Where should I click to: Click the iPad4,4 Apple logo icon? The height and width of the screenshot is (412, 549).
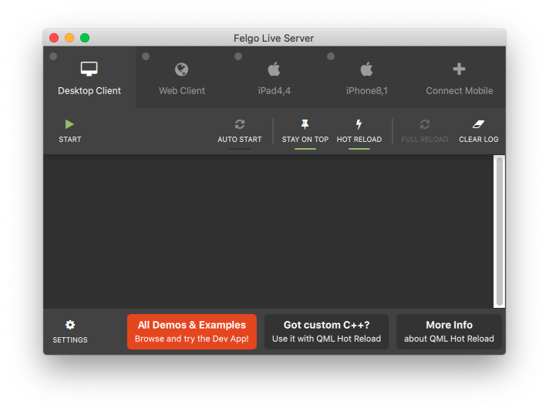click(274, 69)
